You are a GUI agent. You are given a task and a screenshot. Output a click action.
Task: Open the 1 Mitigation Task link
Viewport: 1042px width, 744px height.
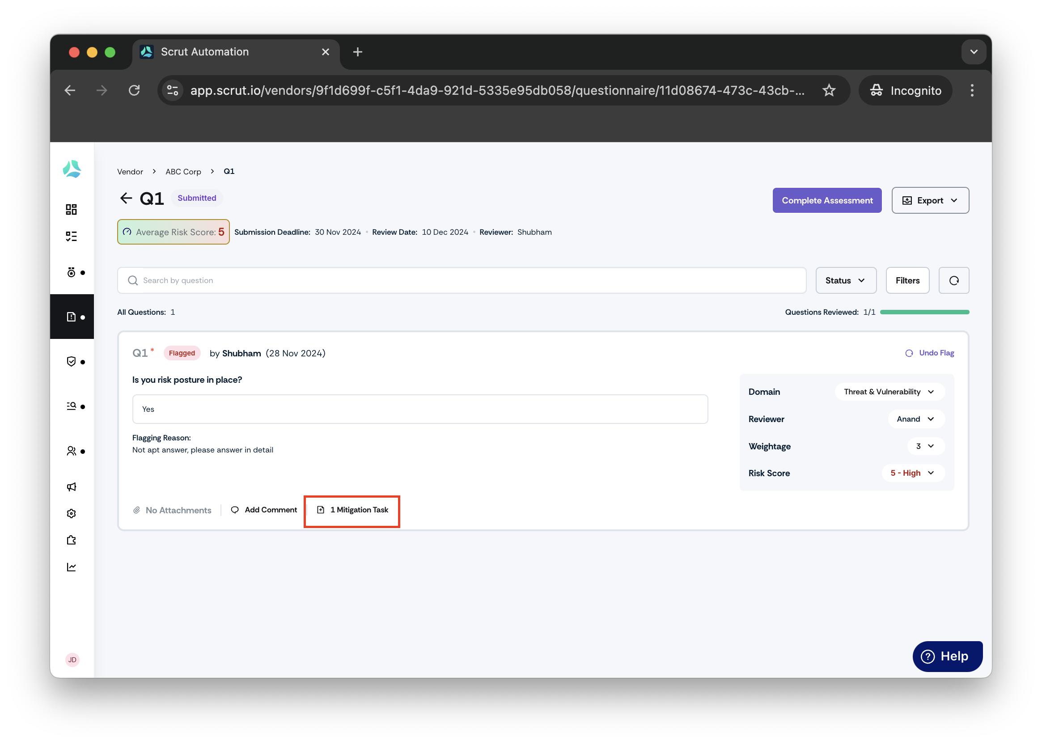352,510
